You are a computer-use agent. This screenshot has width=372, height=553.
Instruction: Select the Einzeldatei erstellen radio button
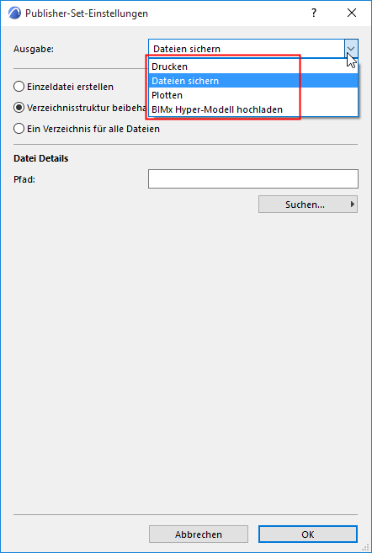point(19,87)
